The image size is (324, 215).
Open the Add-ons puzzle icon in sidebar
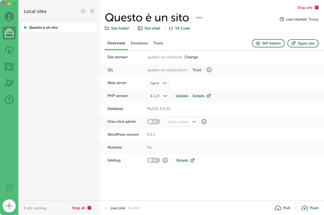(x=9, y=83)
